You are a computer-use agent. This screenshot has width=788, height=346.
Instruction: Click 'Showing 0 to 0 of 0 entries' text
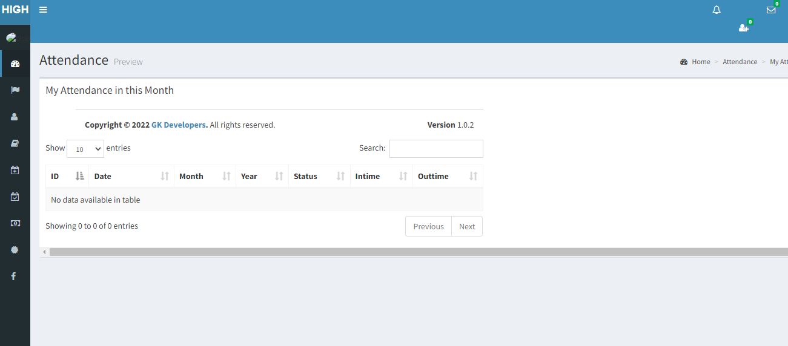pyautogui.click(x=91, y=226)
